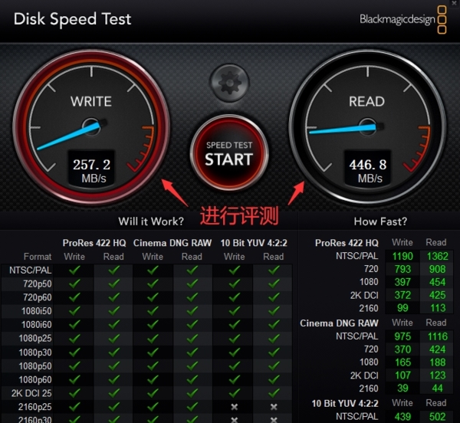Click the Format column label
Image resolution: width=460 pixels, height=423 pixels.
coord(38,257)
